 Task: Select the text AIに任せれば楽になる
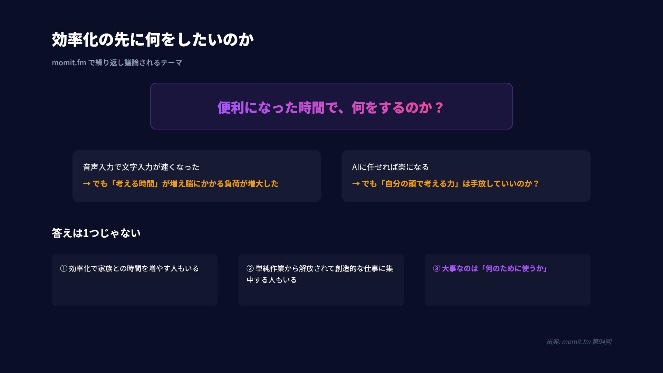[390, 167]
